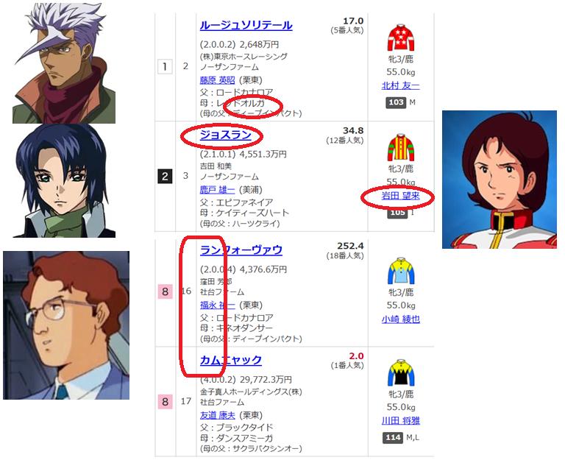The height and width of the screenshot is (460, 565).
Task: Click the red star-pattern jockey silk icon
Action: [401, 38]
